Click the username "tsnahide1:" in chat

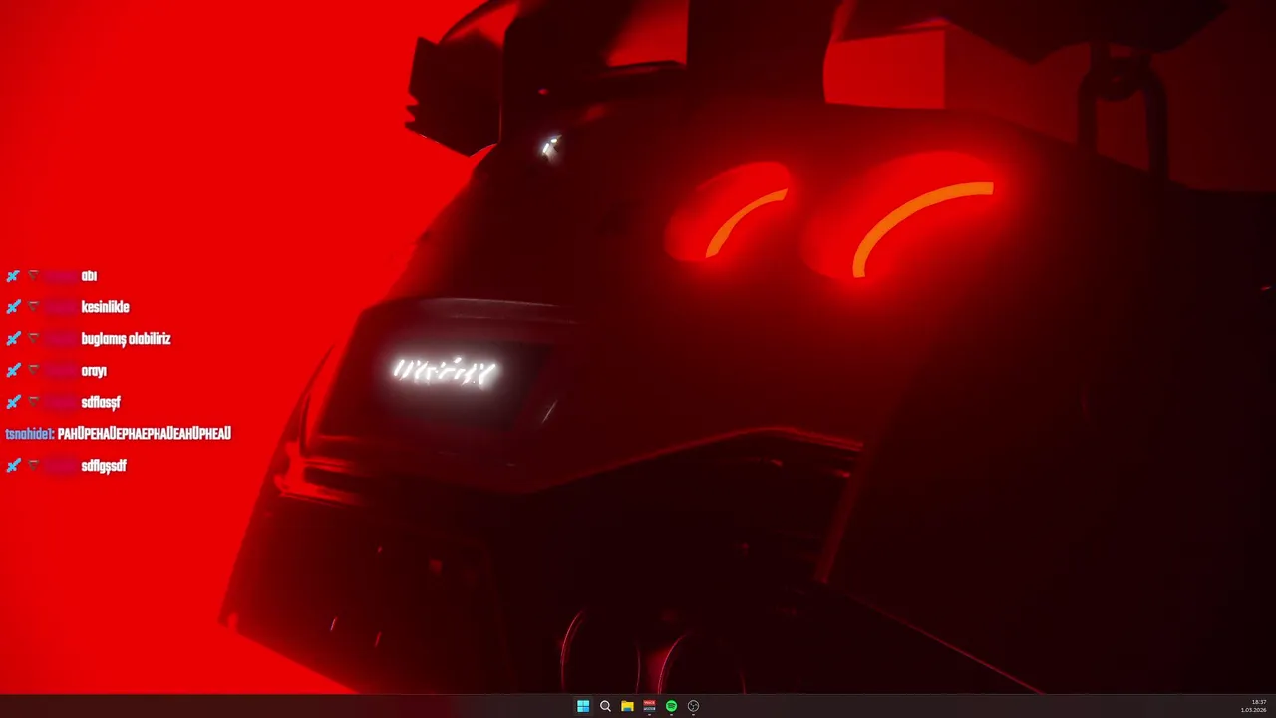coord(29,434)
